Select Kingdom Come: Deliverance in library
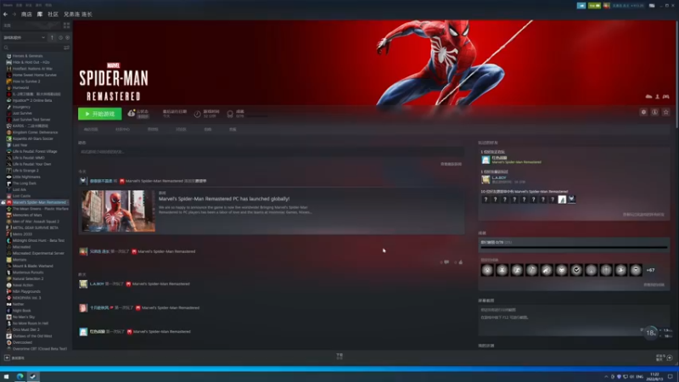The height and width of the screenshot is (382, 679). (x=35, y=132)
